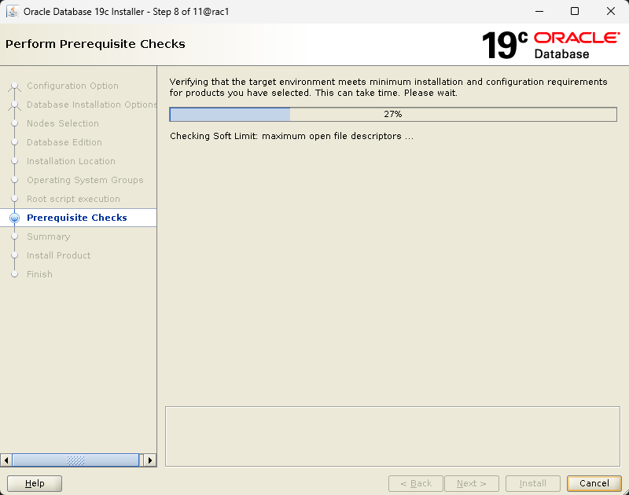Click the Install button

pyautogui.click(x=533, y=483)
